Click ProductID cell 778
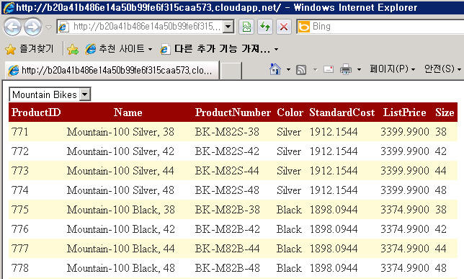The height and width of the screenshot is (279, 464). (20, 268)
